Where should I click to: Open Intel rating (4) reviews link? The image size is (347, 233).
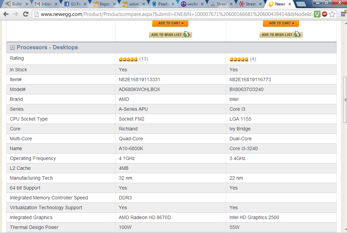(x=253, y=59)
